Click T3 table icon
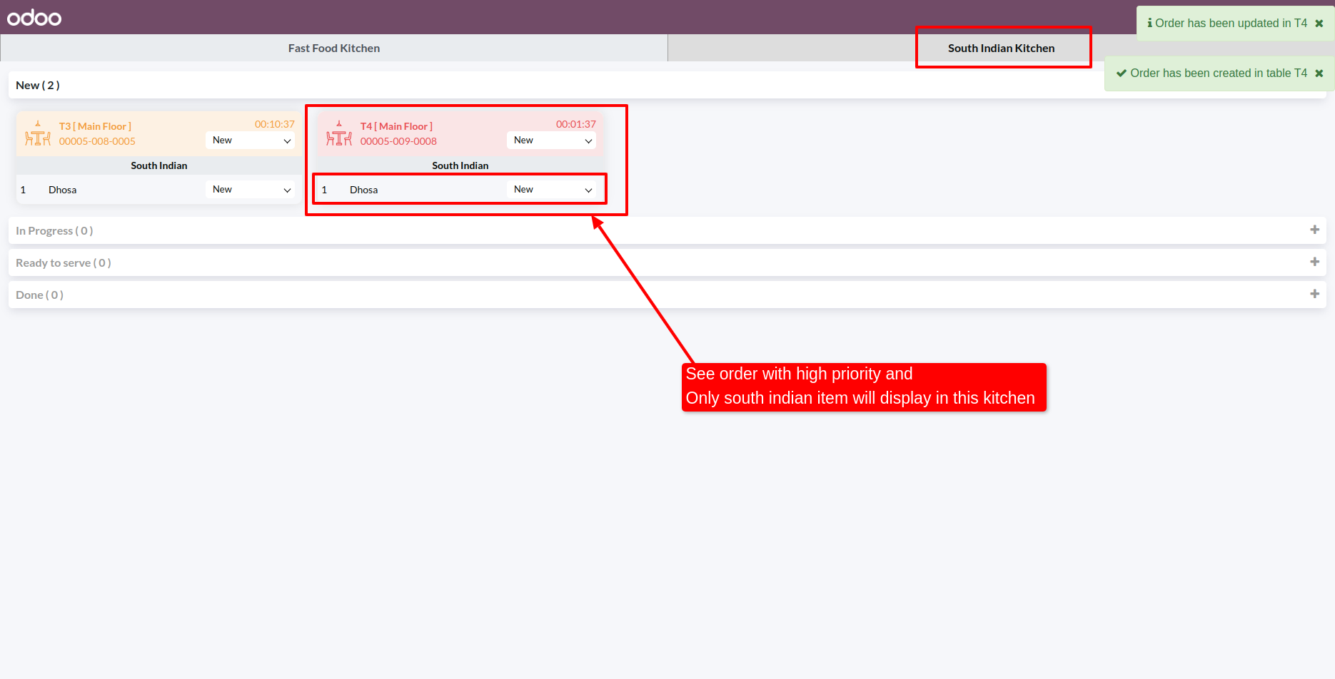 click(x=38, y=133)
